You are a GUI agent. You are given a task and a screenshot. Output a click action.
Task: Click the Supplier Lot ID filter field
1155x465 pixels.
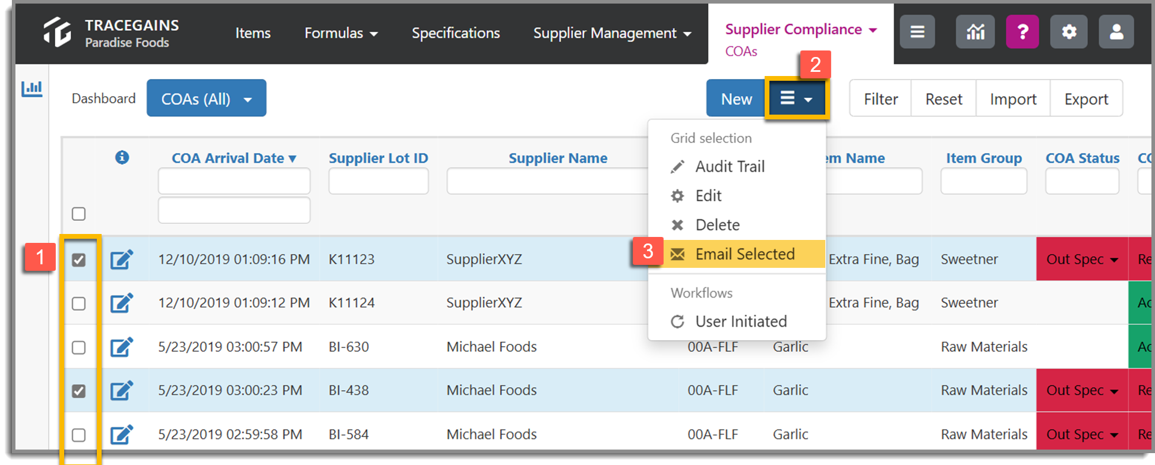point(378,181)
